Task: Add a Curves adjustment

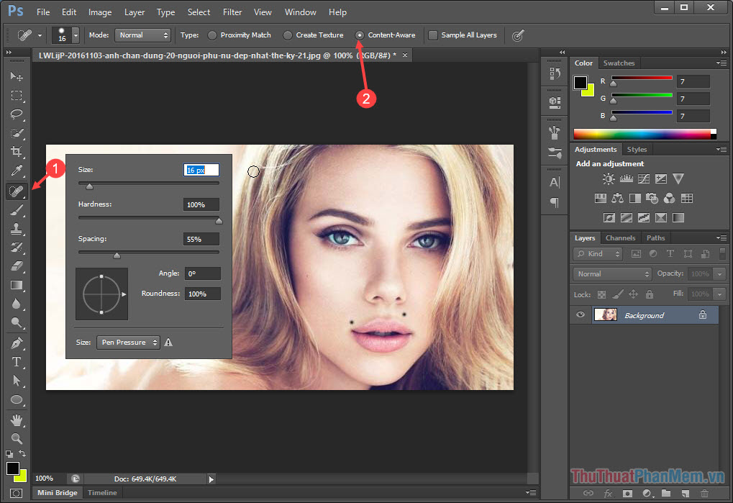Action: click(643, 178)
